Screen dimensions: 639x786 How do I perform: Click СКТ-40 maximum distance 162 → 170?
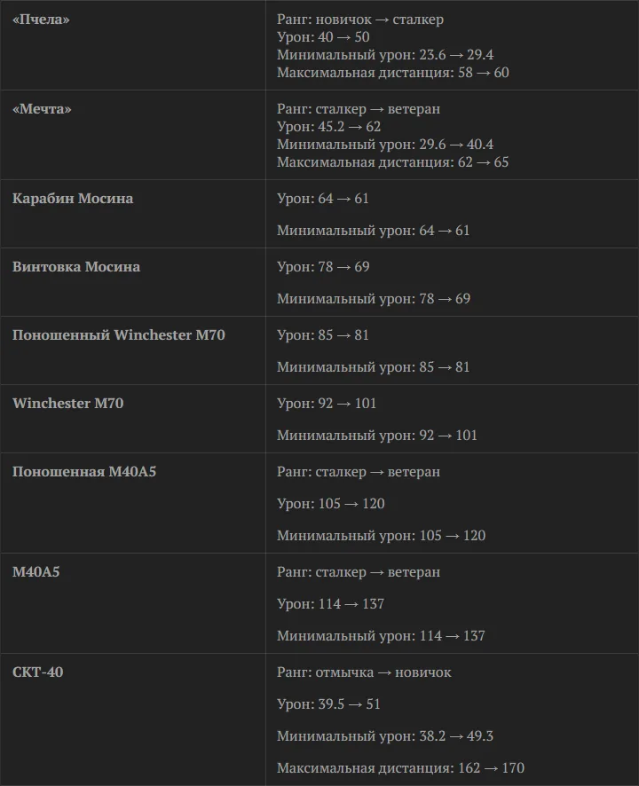point(401,768)
